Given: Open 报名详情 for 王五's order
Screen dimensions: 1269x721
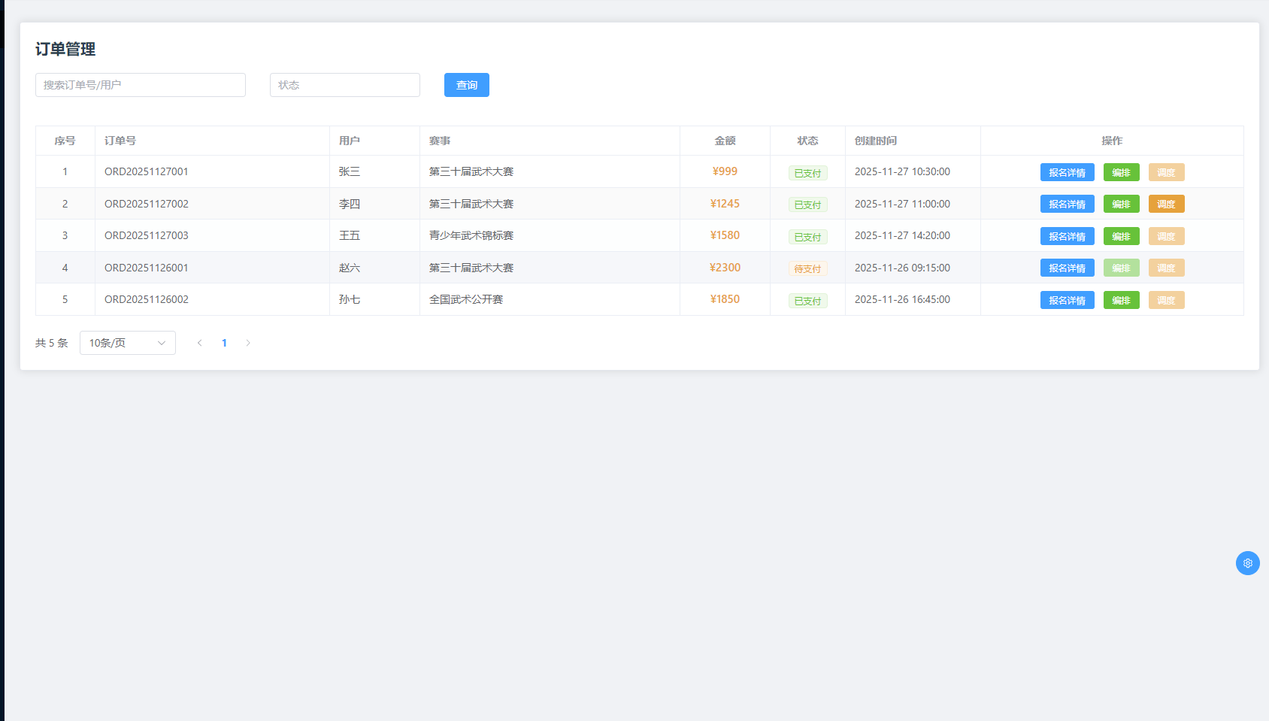Looking at the screenshot, I should (1067, 236).
